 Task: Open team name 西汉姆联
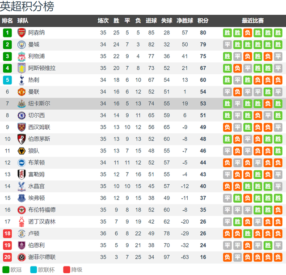(39, 127)
